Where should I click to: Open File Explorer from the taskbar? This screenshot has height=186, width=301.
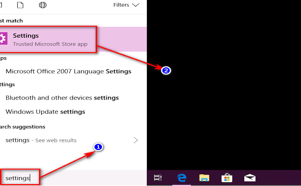tap(204, 178)
